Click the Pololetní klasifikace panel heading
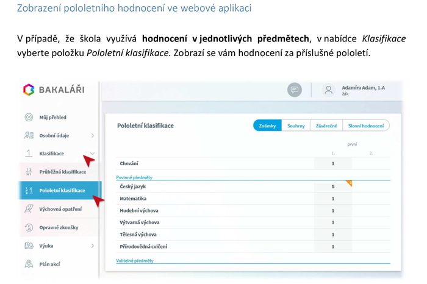The image size is (427, 284). click(x=145, y=126)
